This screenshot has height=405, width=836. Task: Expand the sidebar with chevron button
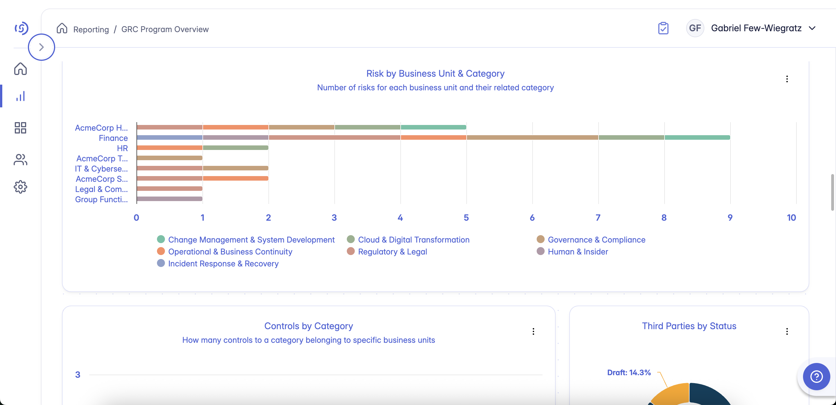click(41, 47)
